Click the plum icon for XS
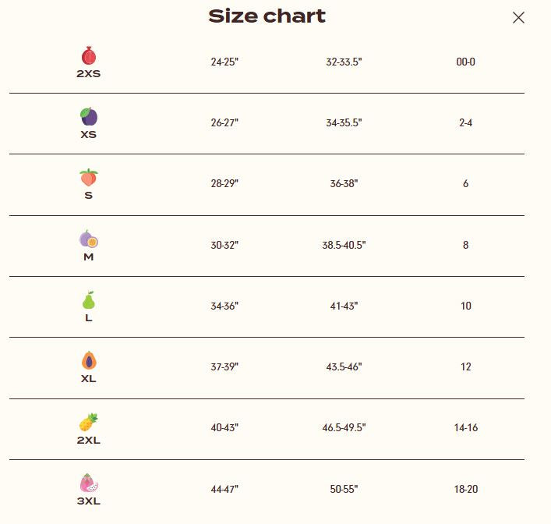 pyautogui.click(x=89, y=117)
